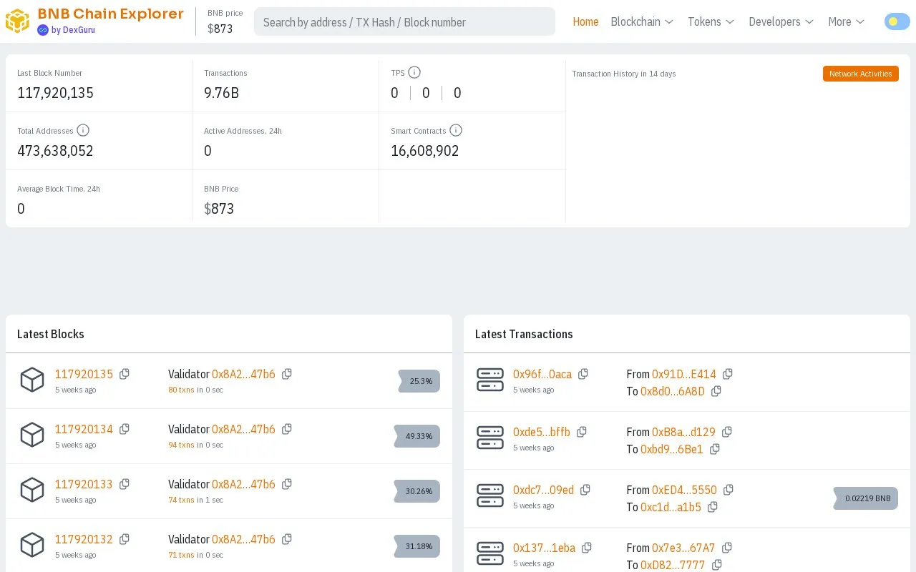Open transaction 0xde5...bffb
The image size is (916, 572).
click(542, 432)
